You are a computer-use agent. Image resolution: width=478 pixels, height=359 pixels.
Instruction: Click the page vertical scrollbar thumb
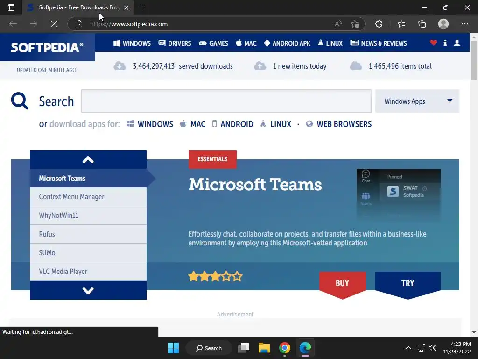474,60
